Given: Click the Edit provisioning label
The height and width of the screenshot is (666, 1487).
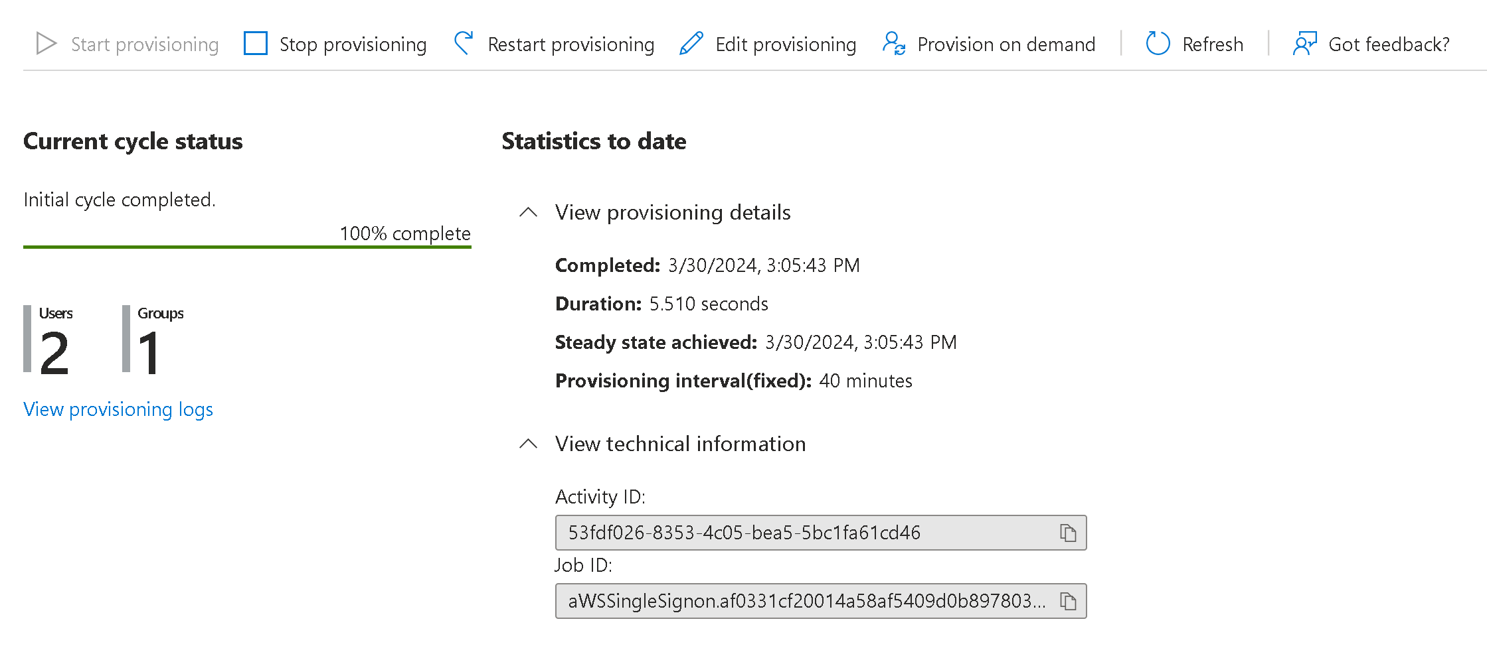Looking at the screenshot, I should pyautogui.click(x=786, y=44).
